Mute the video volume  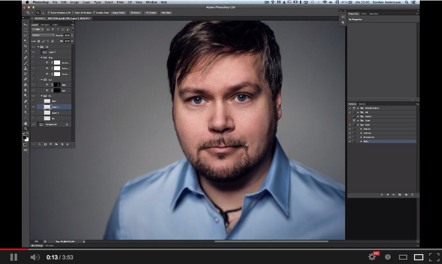pyautogui.click(x=35, y=257)
